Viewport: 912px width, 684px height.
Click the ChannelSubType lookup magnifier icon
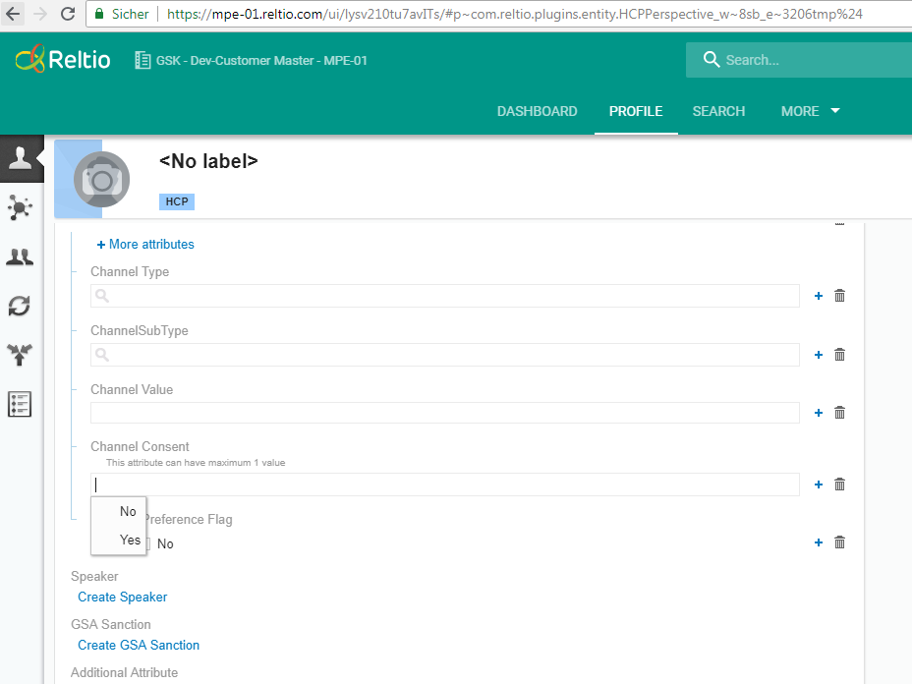click(x=102, y=355)
